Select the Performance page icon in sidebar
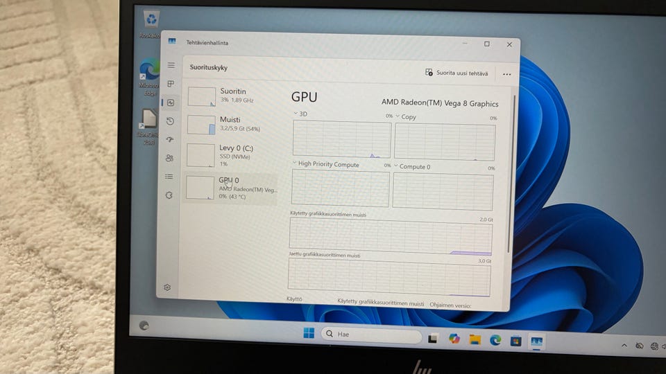The image size is (666, 374). (171, 103)
